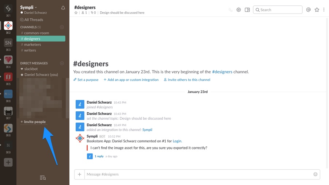
Task: Click Daniel Schwarz name on topic message
Action: (x=99, y=113)
